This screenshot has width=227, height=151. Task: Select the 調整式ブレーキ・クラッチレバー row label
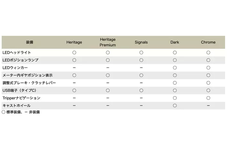(29, 83)
